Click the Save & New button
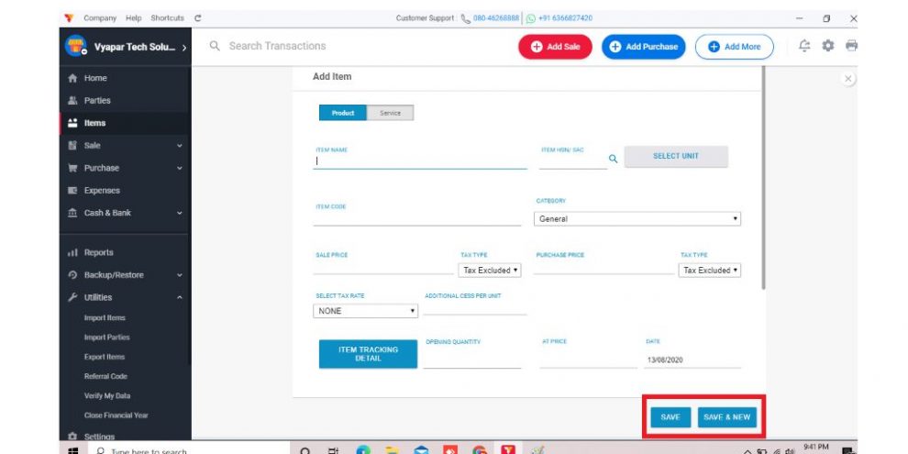The image size is (908, 454). point(726,417)
